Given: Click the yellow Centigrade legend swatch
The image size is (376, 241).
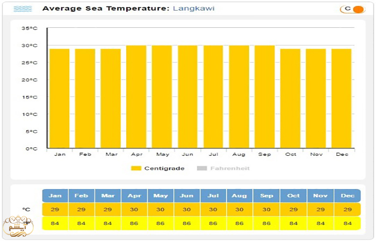Looking at the screenshot, I should point(136,168).
